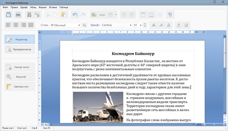228x131 pixels.
Task: Paste from clipboard icon
Action: pyautogui.click(x=64, y=15)
